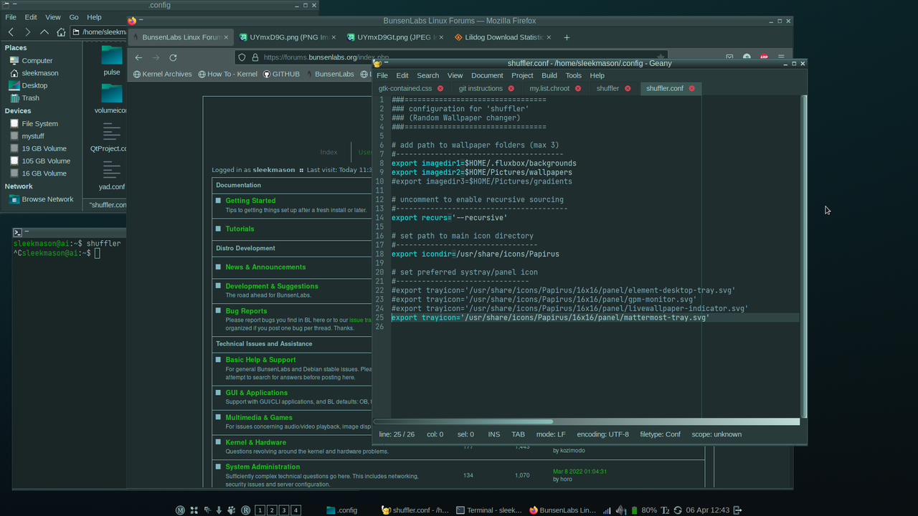Open Geany's Search menu
918x516 pixels.
tap(427, 75)
